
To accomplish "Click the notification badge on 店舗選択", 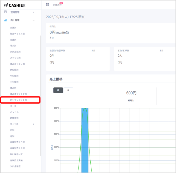I will point(61,3).
